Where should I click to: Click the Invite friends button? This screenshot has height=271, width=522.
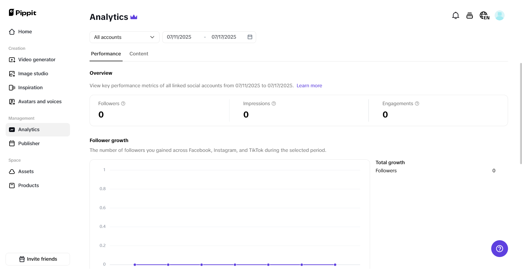pyautogui.click(x=38, y=259)
